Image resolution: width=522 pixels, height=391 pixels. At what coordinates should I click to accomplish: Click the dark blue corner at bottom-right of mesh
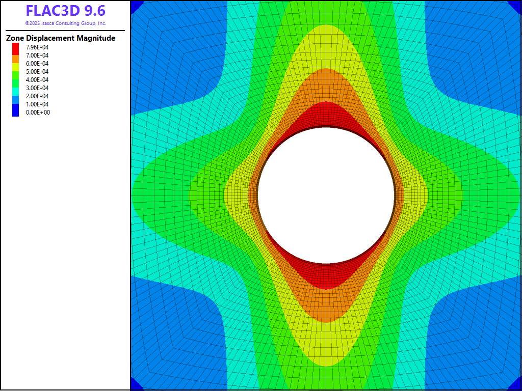(x=517, y=386)
